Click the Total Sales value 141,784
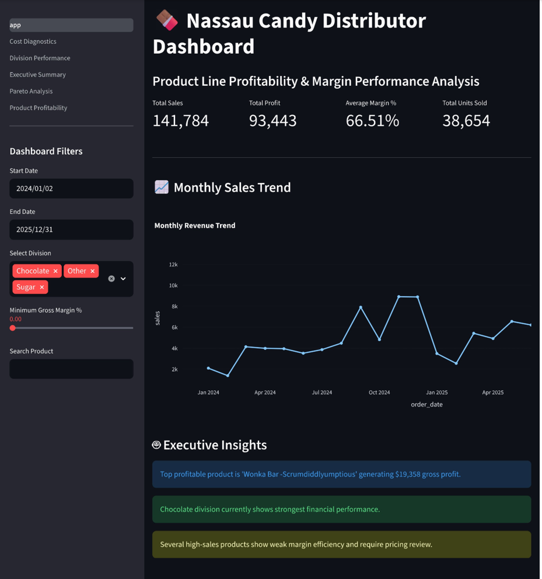This screenshot has height=579, width=542. (x=181, y=121)
